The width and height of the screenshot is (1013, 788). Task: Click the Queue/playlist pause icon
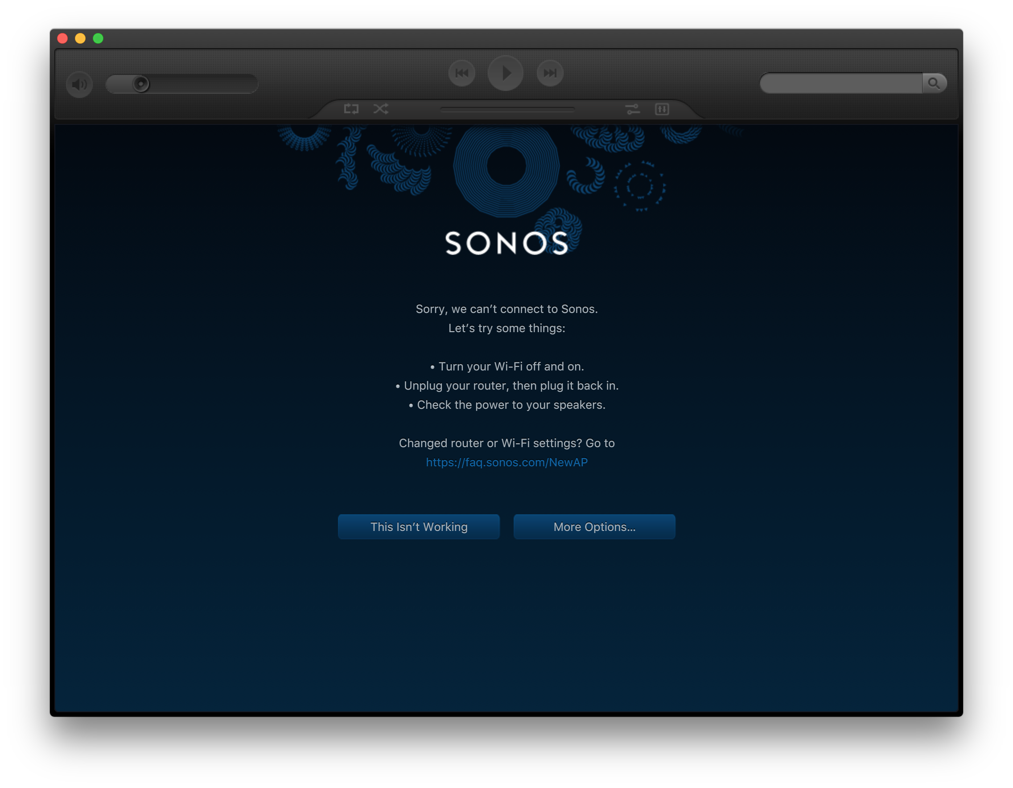[x=662, y=108]
